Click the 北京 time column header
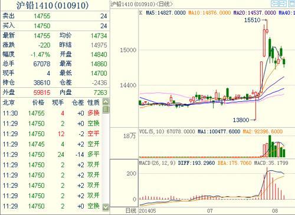 click(x=9, y=102)
